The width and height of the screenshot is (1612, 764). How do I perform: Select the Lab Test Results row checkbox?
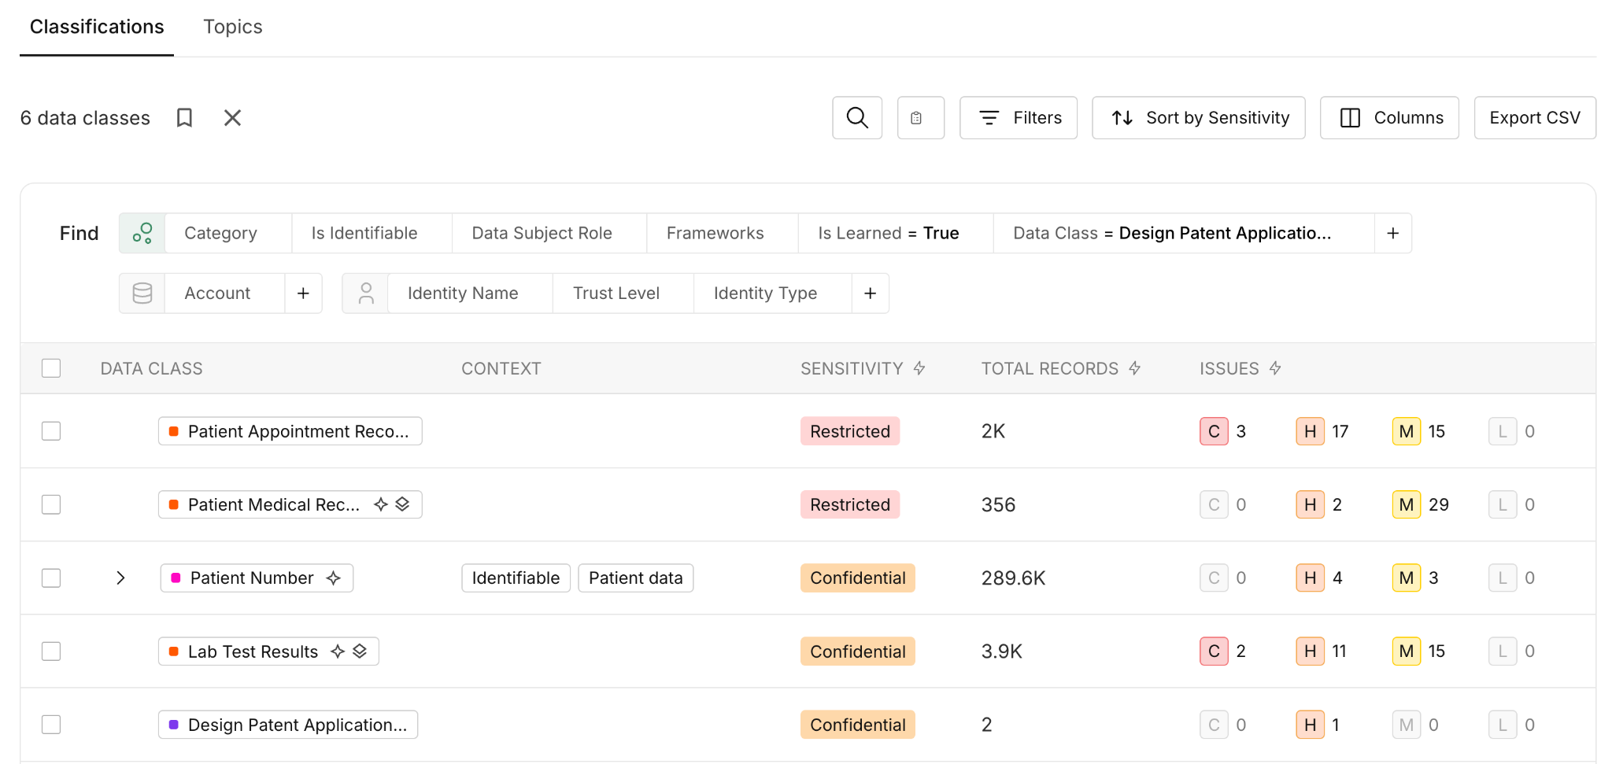click(51, 651)
